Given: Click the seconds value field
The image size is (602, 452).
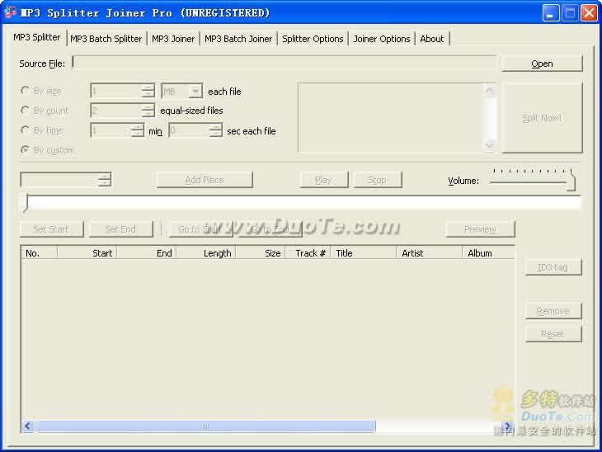Looking at the screenshot, I should (x=189, y=130).
